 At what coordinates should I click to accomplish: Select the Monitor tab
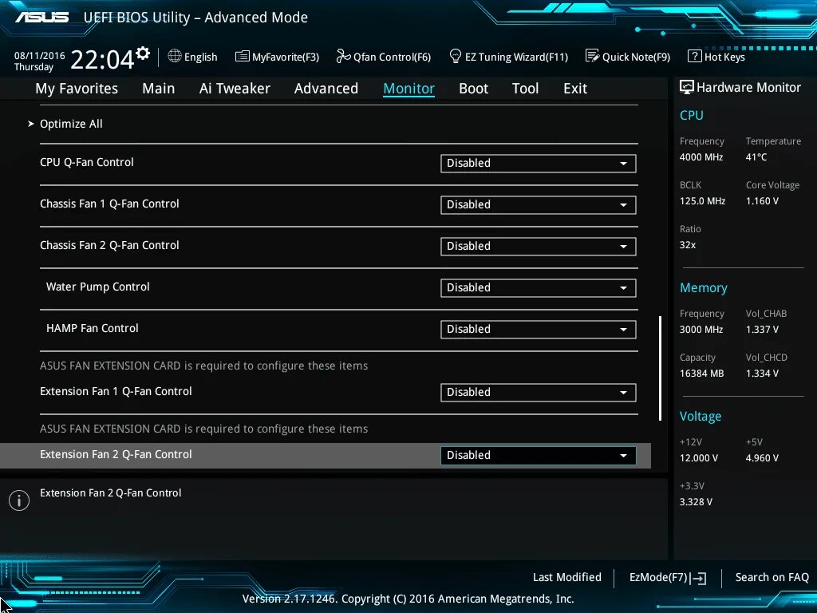coord(408,89)
